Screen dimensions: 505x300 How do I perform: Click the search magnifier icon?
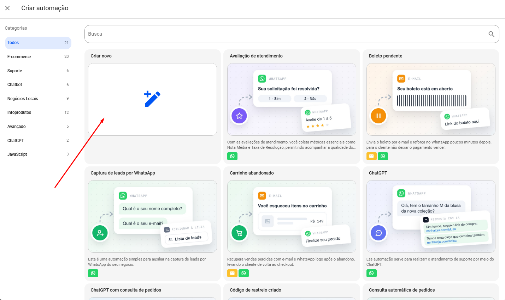pos(491,34)
